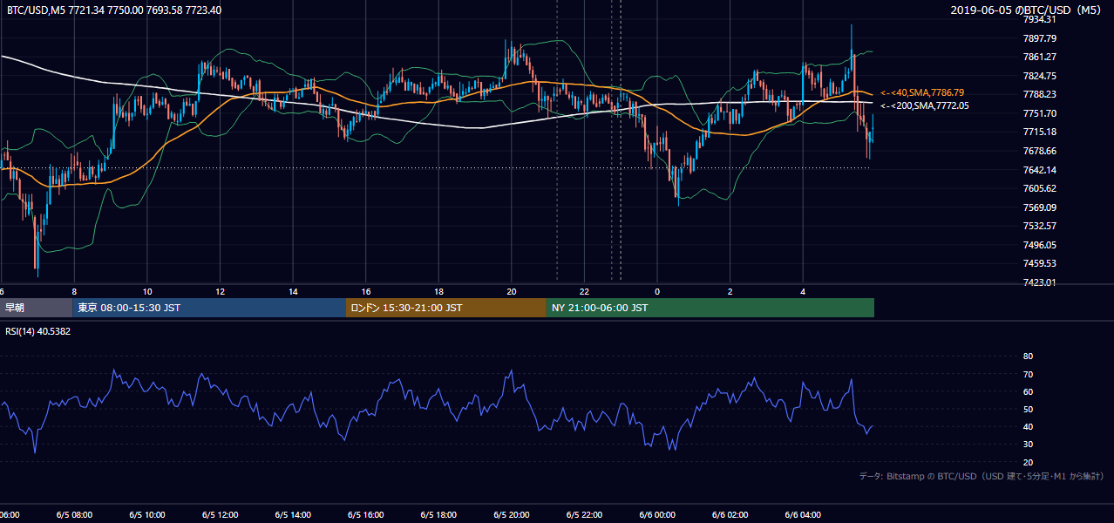Click the RSI(14) 40.5382 indicator label
The width and height of the screenshot is (1114, 523).
click(38, 332)
